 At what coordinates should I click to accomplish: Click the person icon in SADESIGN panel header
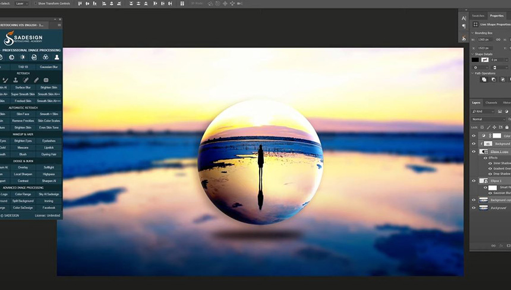click(57, 58)
